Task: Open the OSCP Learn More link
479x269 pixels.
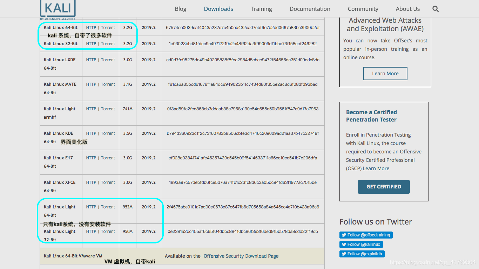Action: click(x=376, y=168)
